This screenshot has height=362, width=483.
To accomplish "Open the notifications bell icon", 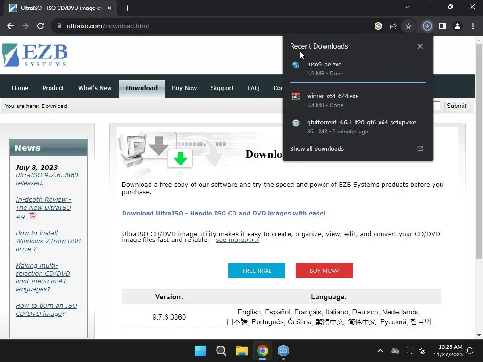I will (x=470, y=351).
